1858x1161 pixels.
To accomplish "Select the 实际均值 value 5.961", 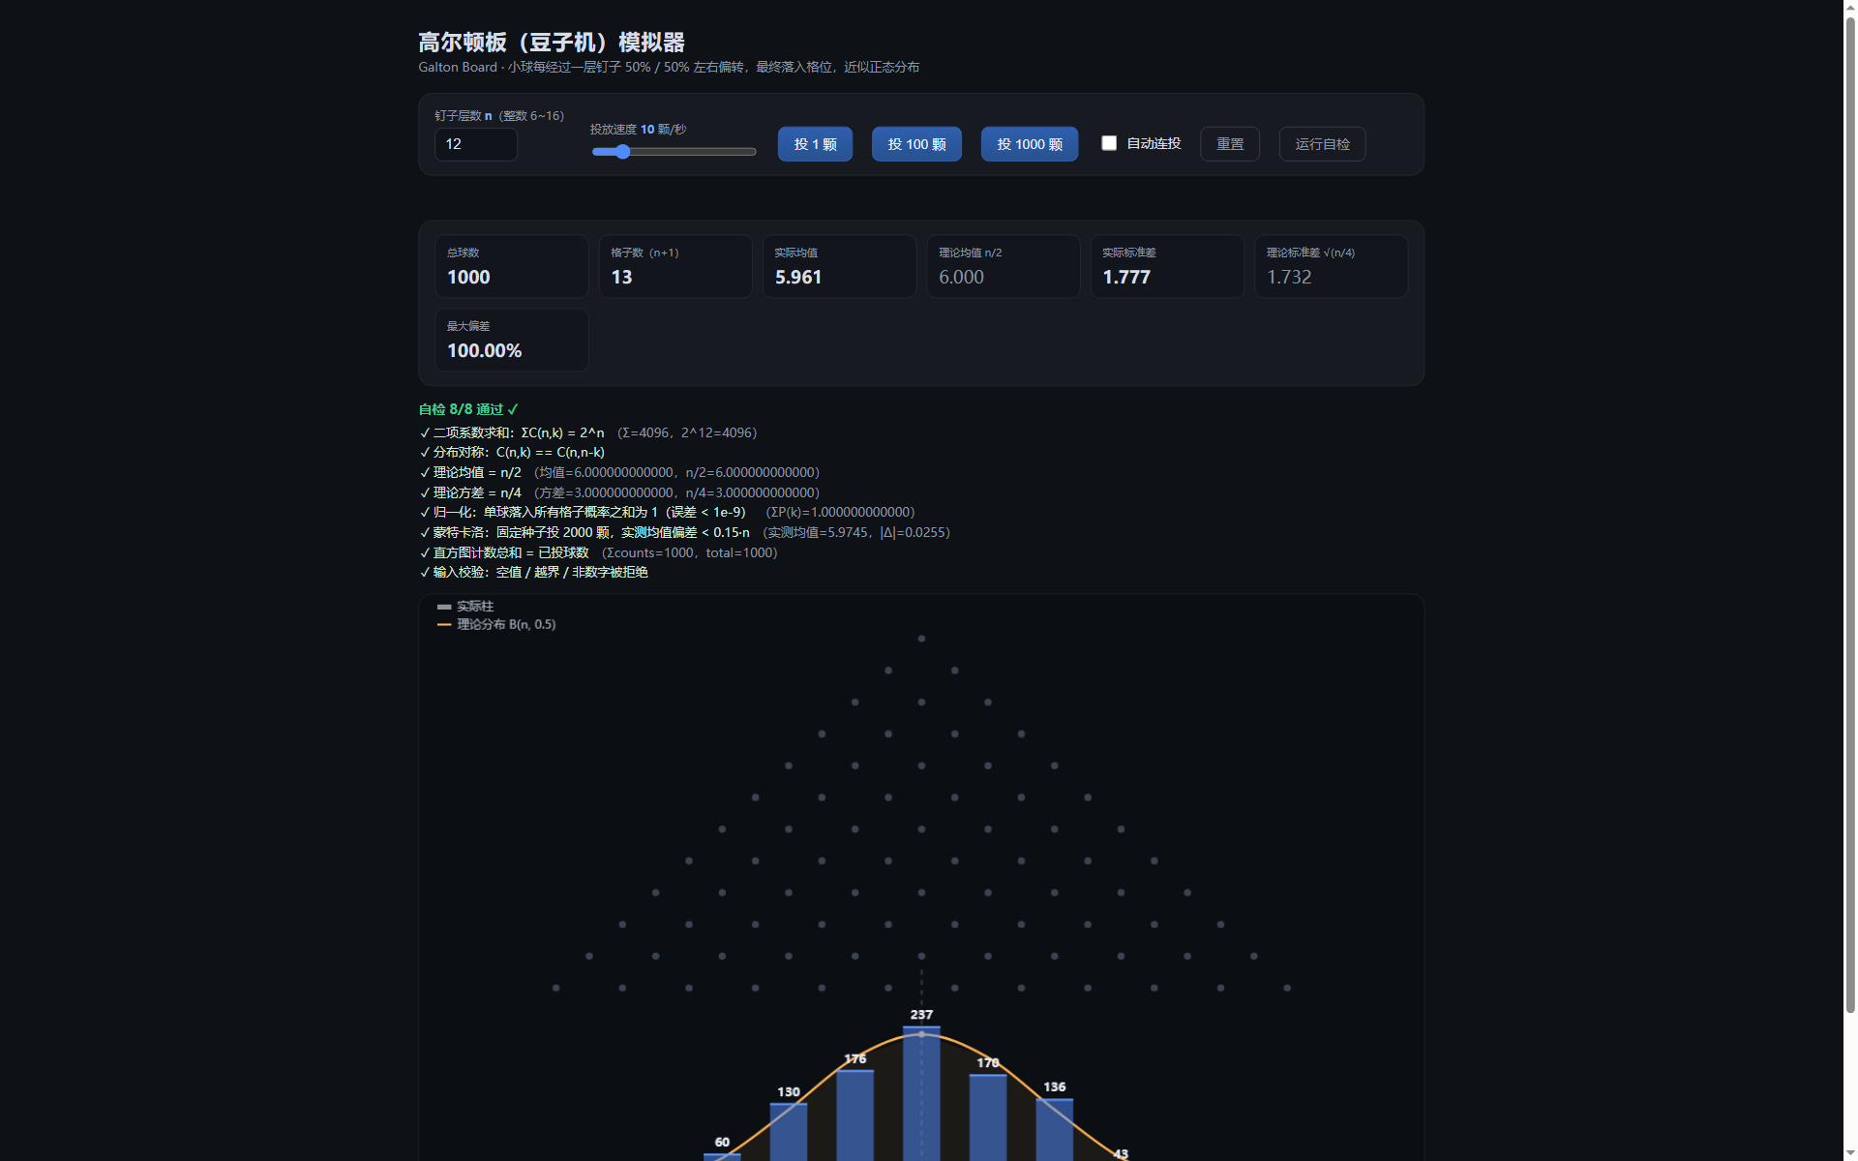I will 798,277.
